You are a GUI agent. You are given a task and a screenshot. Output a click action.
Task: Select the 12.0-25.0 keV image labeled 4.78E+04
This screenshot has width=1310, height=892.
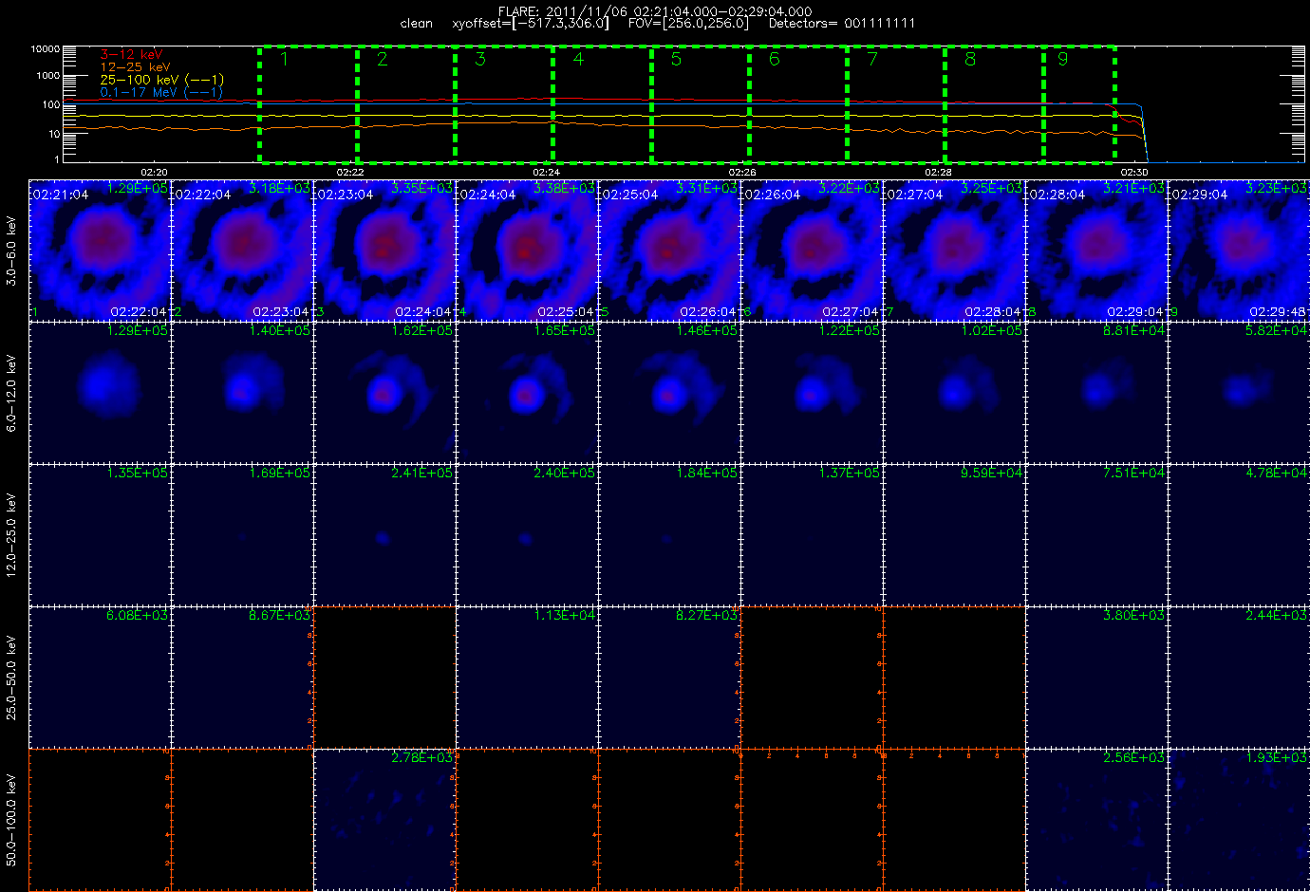[x=1239, y=534]
